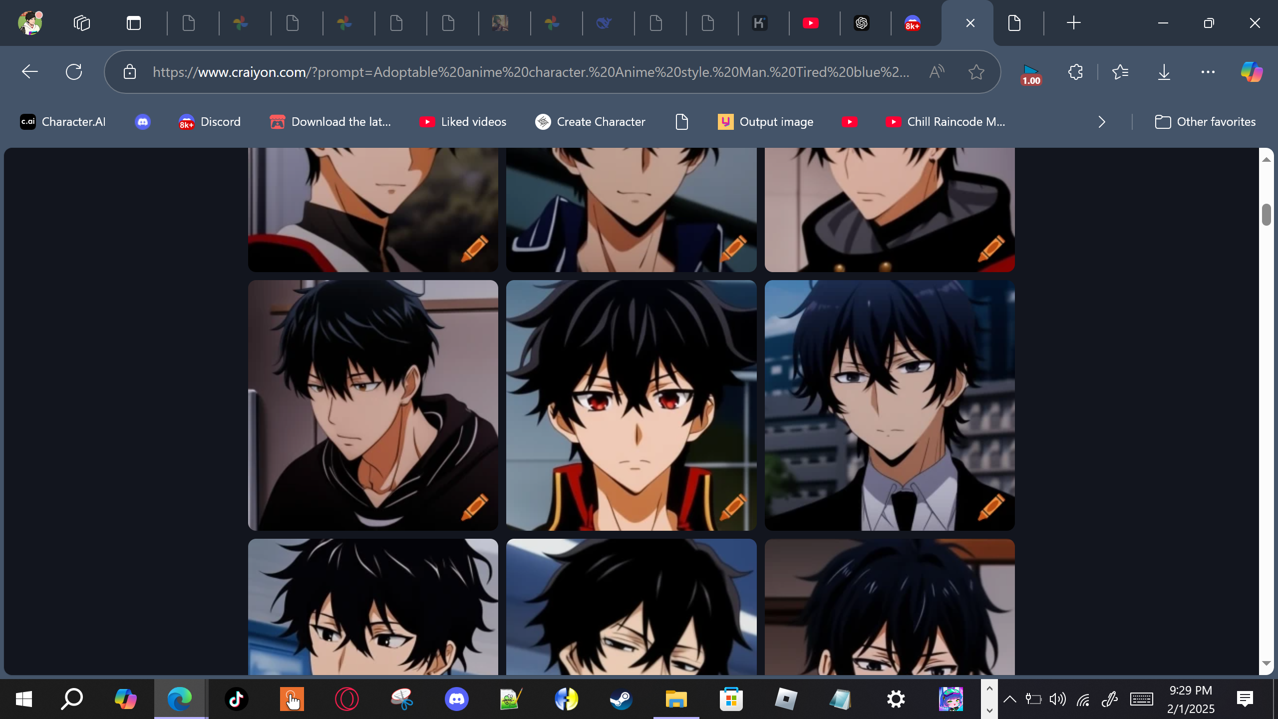The height and width of the screenshot is (719, 1278).
Task: Add page to favorites with star icon
Action: (976, 72)
